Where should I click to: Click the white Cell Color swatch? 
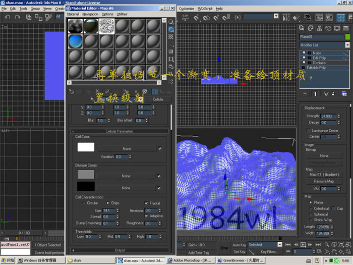[86, 147]
